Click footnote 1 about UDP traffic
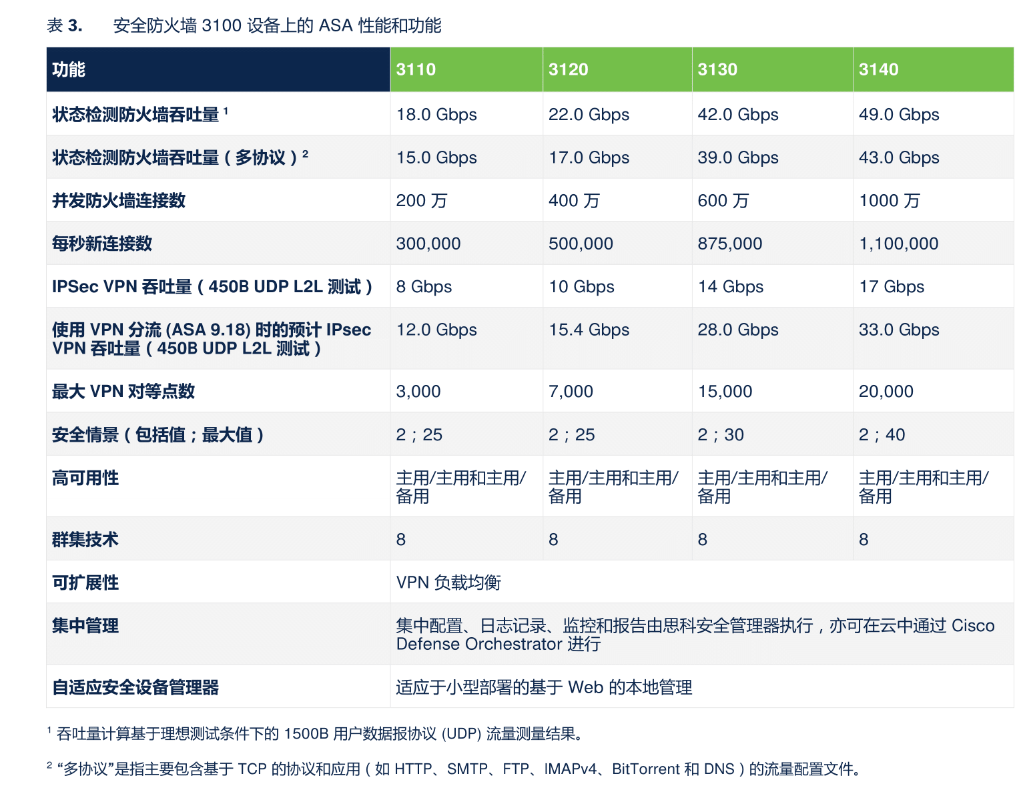Screen dimensions: 1019x812 (x=314, y=733)
